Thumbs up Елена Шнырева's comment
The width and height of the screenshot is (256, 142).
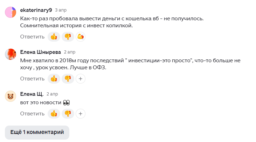pos(54,79)
